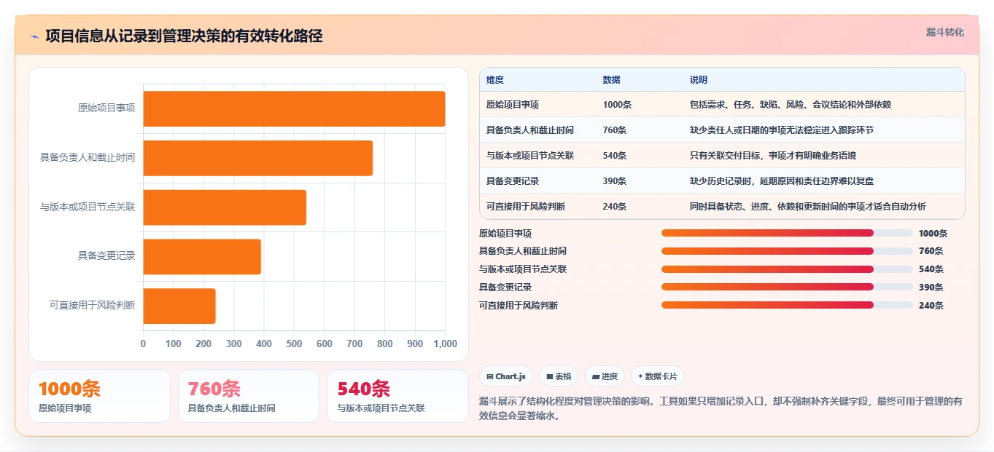This screenshot has height=452, width=994.
Task: Click the description beginning 包括需求、任务、缺陷
Action: coord(791,105)
